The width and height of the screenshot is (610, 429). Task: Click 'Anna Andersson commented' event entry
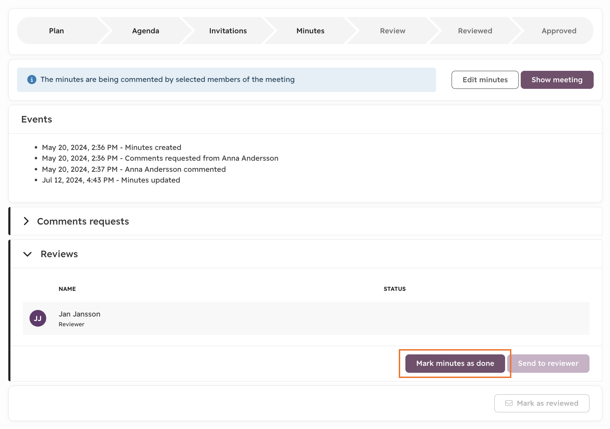tap(134, 169)
